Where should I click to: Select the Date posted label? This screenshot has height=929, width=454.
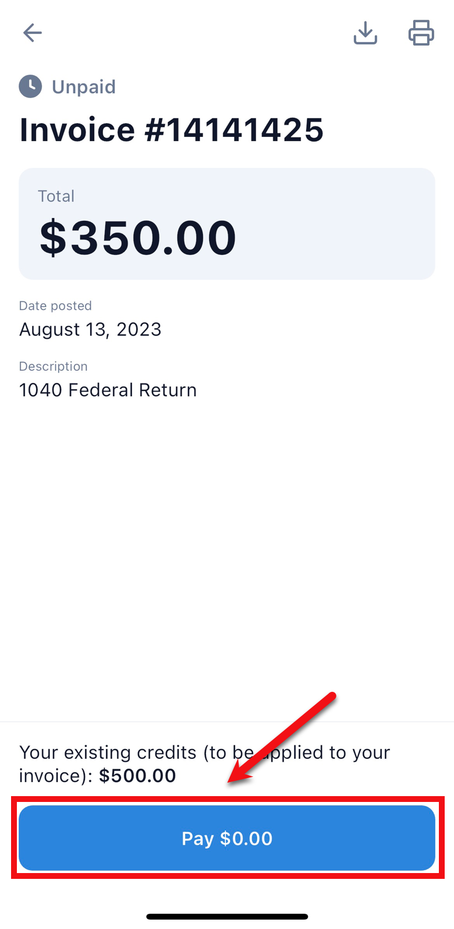[55, 306]
